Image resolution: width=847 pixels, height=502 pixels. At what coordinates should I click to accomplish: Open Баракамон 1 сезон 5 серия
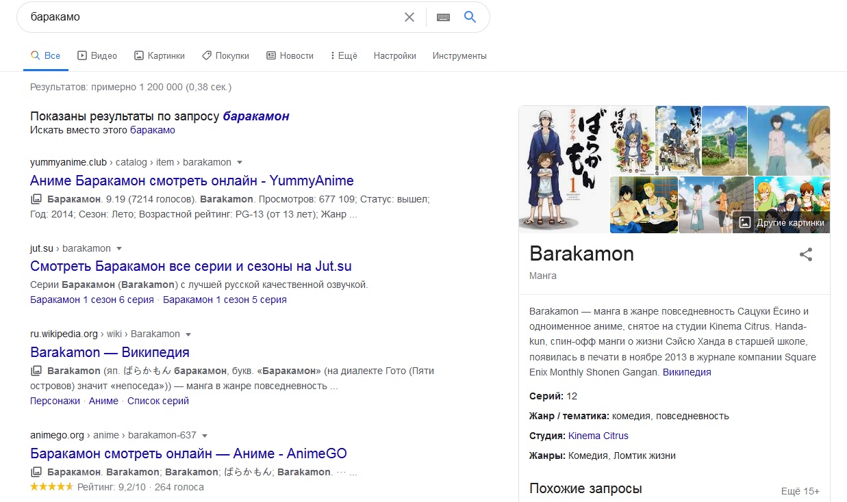point(225,300)
